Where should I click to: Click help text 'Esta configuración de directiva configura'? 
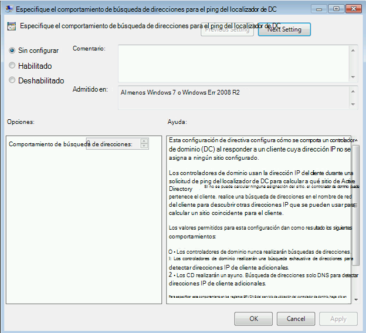(222, 140)
